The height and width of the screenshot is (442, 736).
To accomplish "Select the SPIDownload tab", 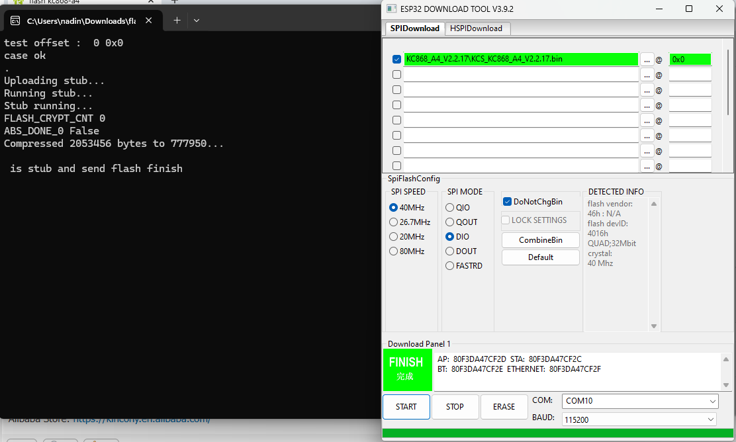I will tap(414, 28).
